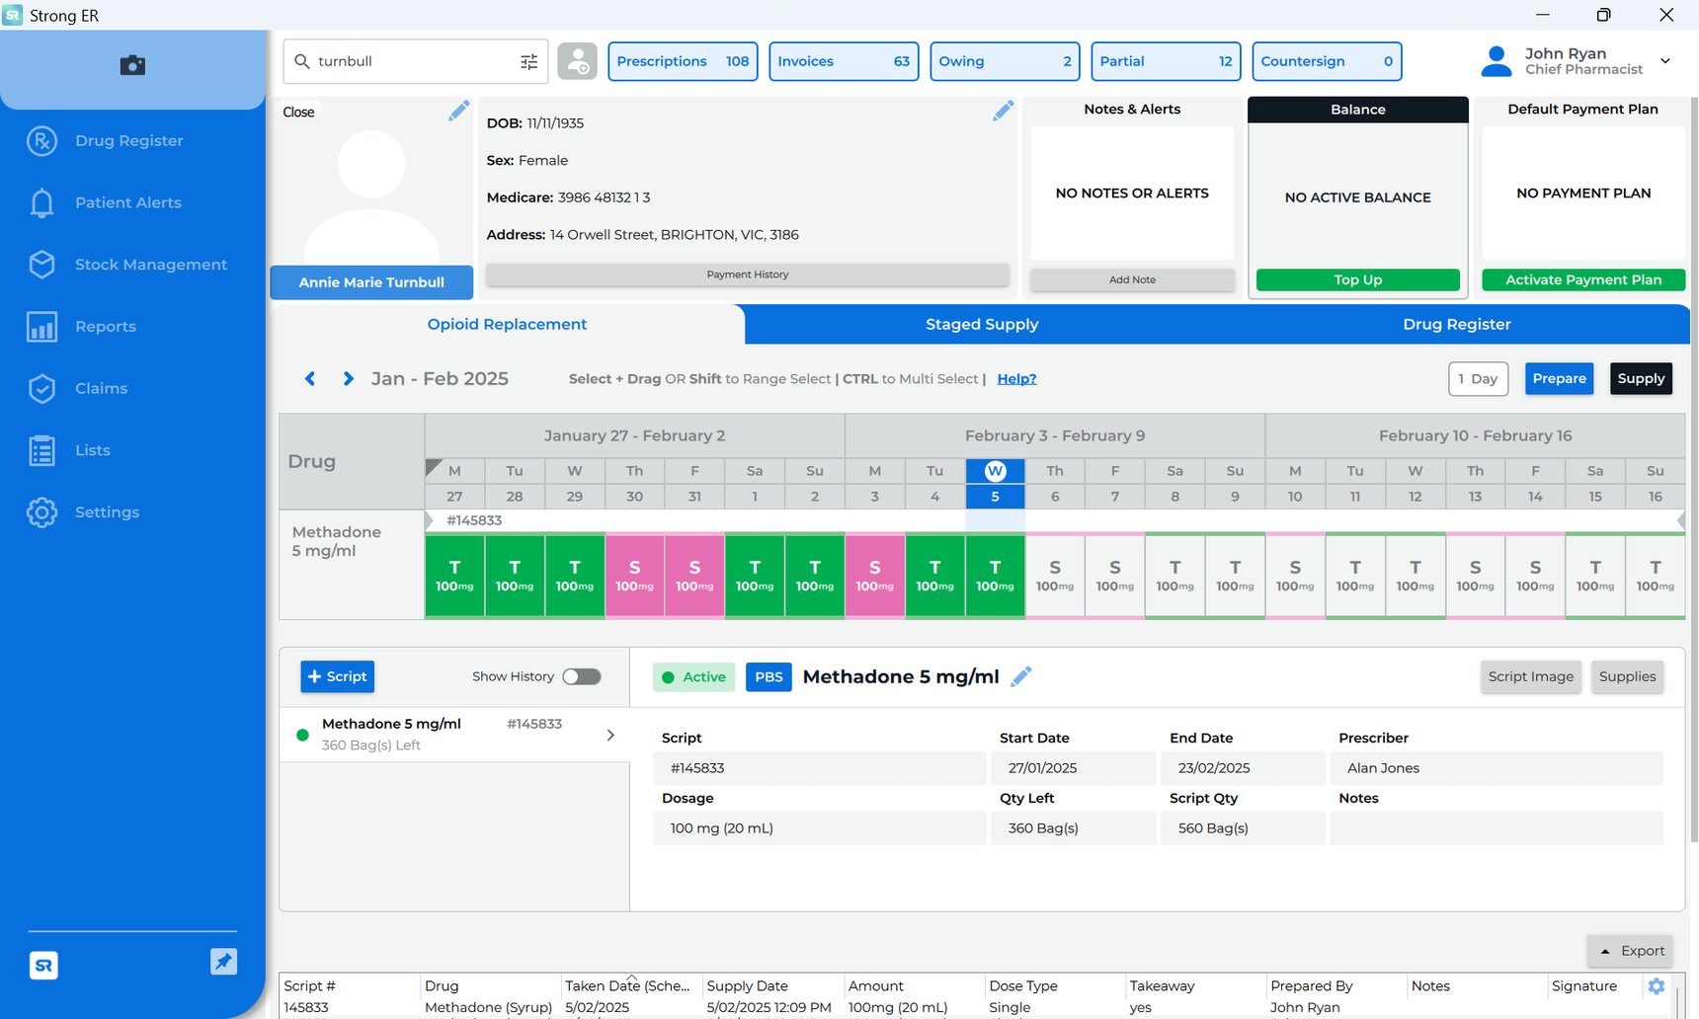Screen dimensions: 1699x1019
Task: Click the pin sidebar icon
Action: pyautogui.click(x=223, y=962)
